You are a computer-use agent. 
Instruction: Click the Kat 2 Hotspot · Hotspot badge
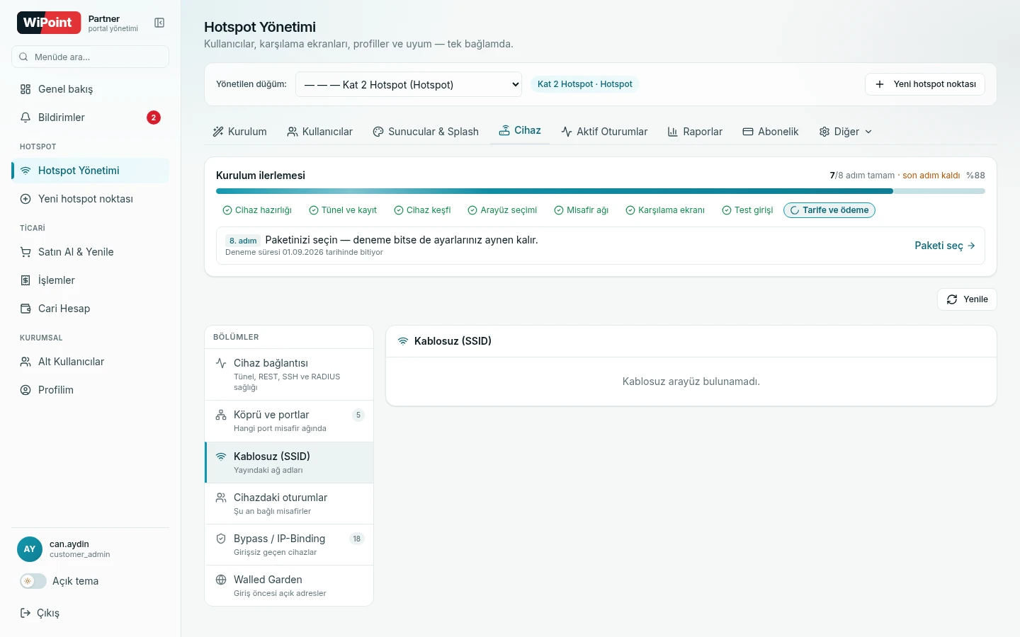point(585,84)
